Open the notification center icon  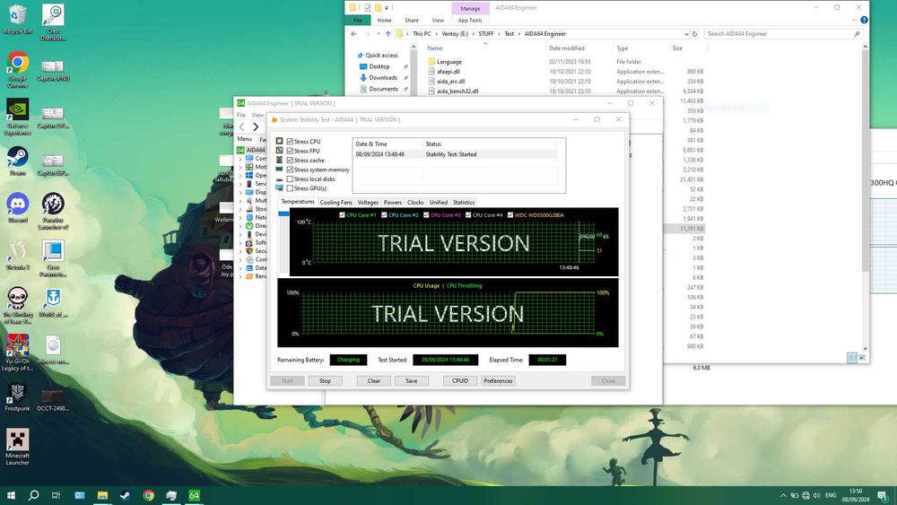pos(883,495)
